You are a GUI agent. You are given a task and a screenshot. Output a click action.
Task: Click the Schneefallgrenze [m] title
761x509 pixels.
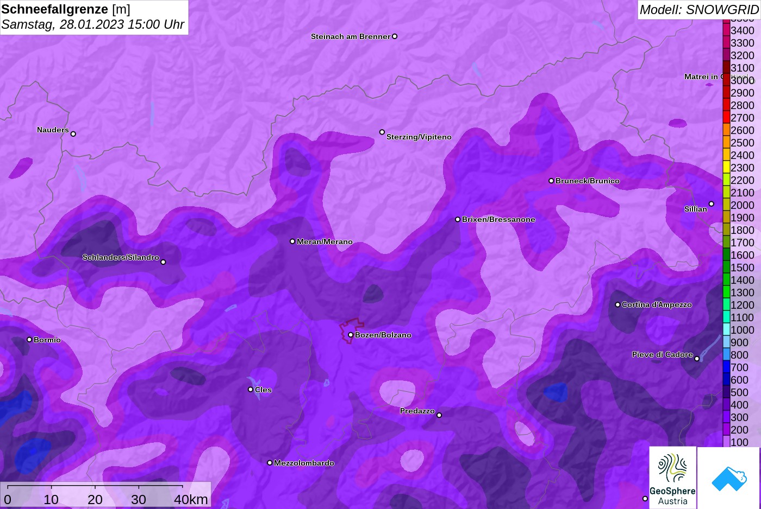(66, 9)
